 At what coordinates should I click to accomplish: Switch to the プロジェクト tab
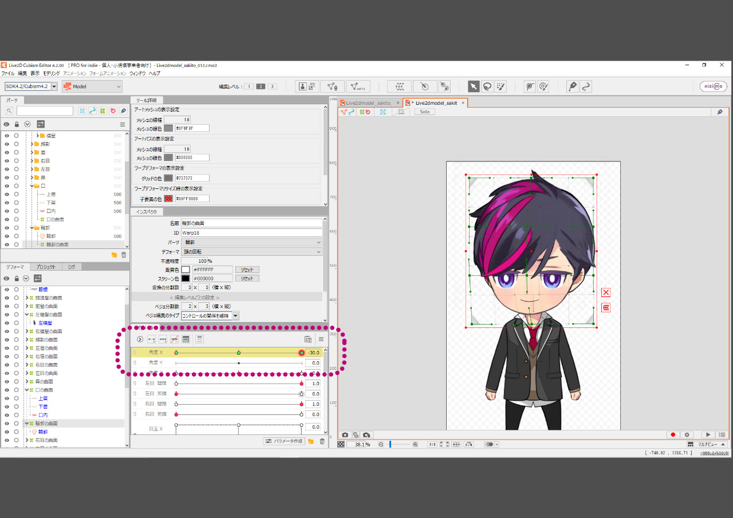[x=46, y=267]
